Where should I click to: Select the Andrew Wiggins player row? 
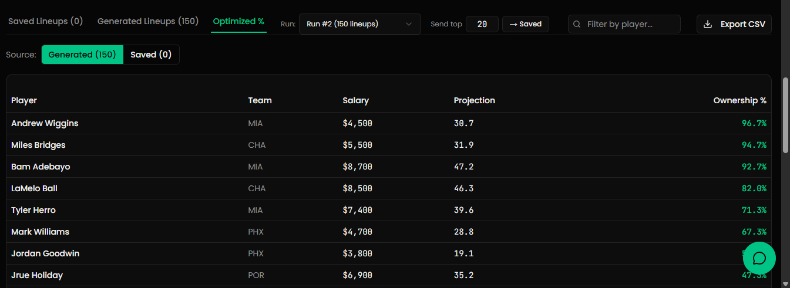(x=45, y=123)
